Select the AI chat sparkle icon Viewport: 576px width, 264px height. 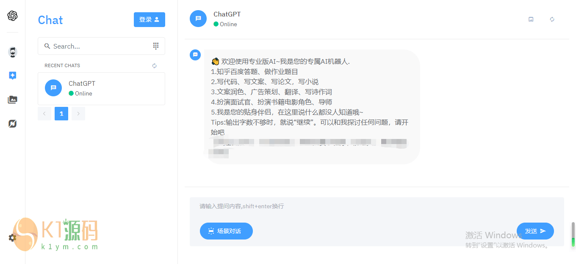tap(13, 76)
